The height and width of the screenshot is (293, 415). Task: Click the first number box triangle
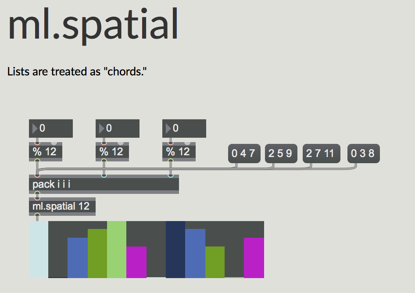pyautogui.click(x=35, y=129)
